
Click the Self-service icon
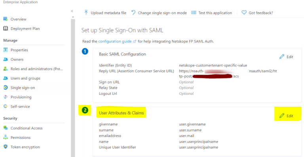(x=6, y=106)
